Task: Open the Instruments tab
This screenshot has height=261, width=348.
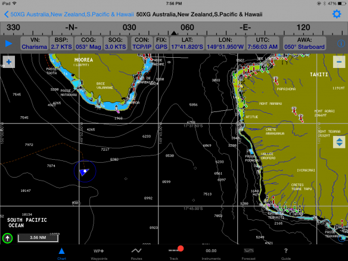Action: (x=211, y=254)
